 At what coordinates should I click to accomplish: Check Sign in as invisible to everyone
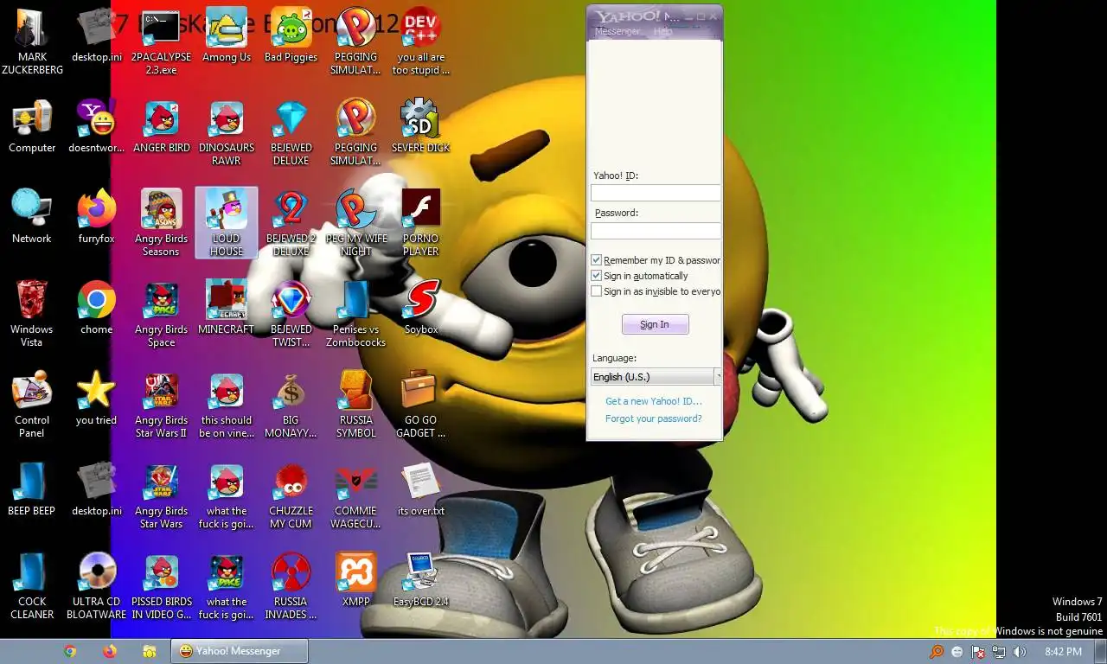(x=597, y=291)
